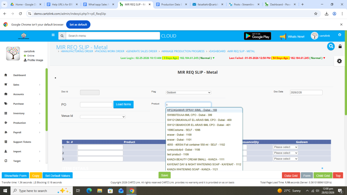
Task: Click the power logout icon
Action: (340, 35)
